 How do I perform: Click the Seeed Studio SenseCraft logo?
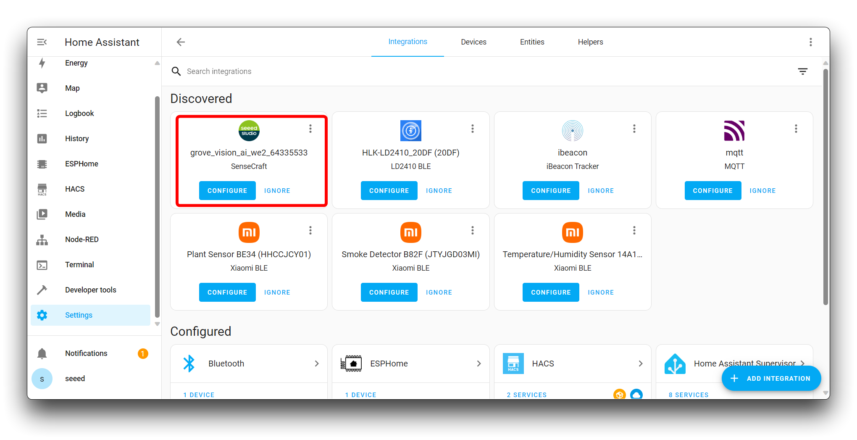click(249, 131)
